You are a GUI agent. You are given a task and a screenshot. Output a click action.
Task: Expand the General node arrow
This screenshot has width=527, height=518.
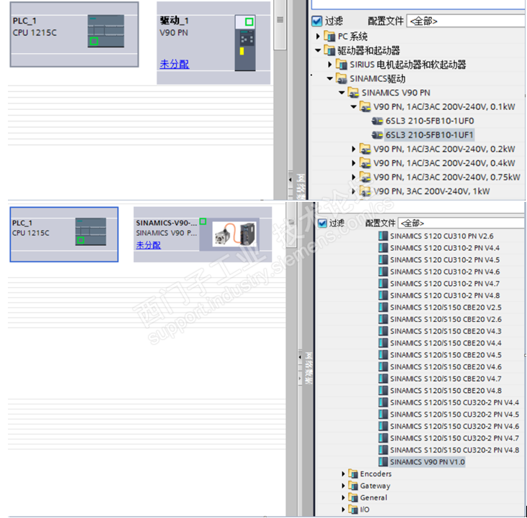(x=343, y=497)
